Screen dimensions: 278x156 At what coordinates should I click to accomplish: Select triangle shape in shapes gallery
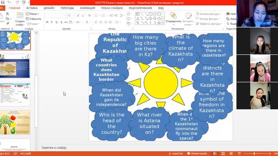[138, 18]
